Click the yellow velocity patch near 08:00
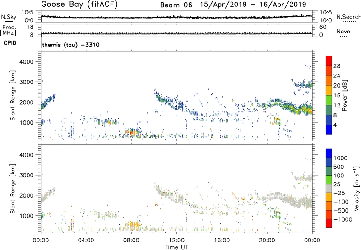The image size is (361, 250). click(x=132, y=225)
